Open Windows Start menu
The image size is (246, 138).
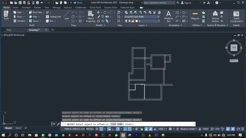coord(3,135)
